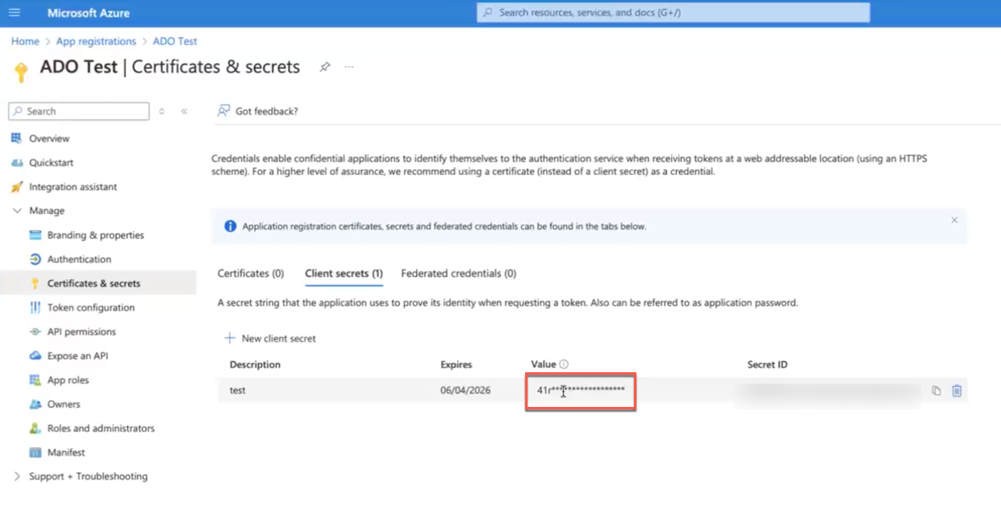Click the 06/04/2026 expiry date
The height and width of the screenshot is (506, 1001).
465,391
